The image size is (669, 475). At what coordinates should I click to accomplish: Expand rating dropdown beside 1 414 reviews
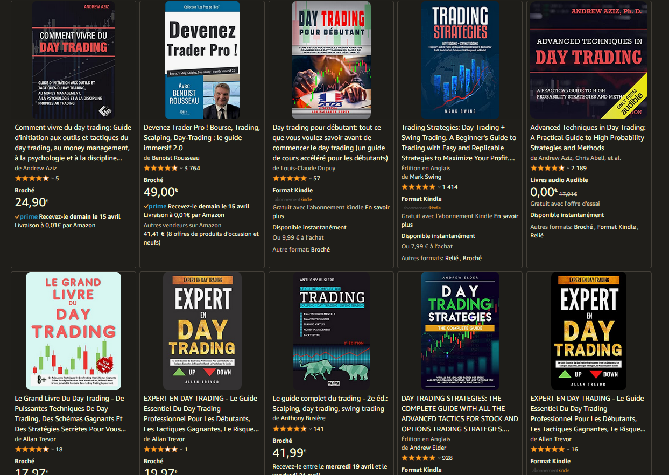pos(439,187)
